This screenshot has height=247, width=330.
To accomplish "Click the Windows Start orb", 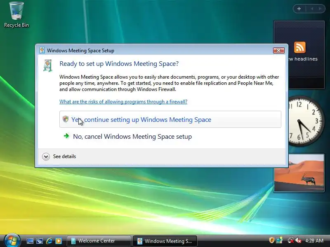I will pyautogui.click(x=12, y=240).
